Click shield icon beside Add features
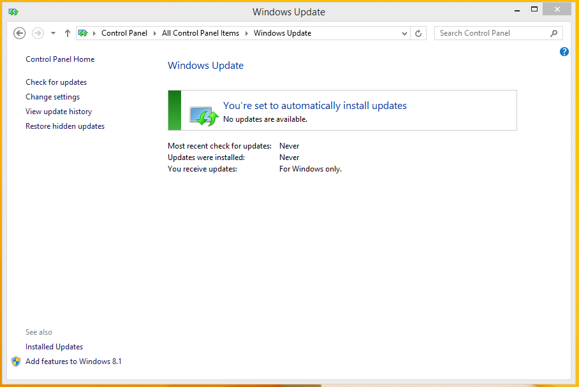This screenshot has width=579, height=387. point(16,361)
